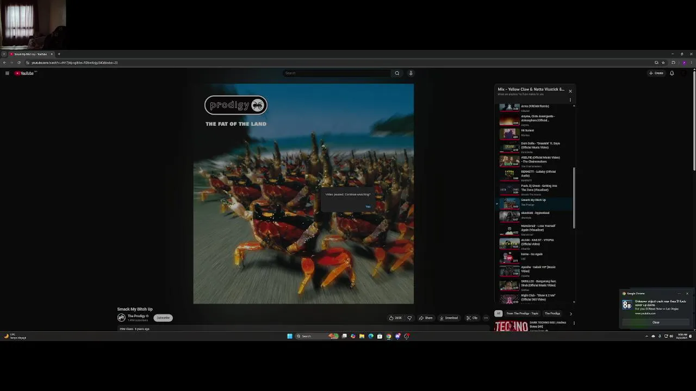Screen dimensions: 696x391
Task: Like the video with thumbs-up
Action: coord(395,318)
